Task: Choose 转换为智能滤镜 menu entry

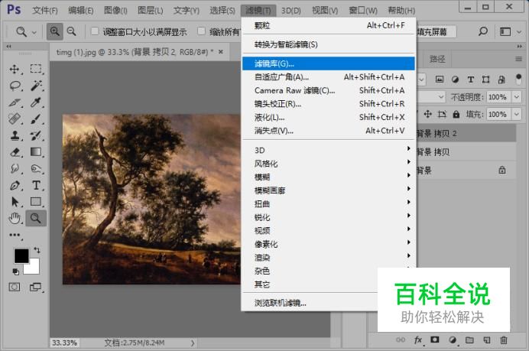Action: click(x=329, y=44)
